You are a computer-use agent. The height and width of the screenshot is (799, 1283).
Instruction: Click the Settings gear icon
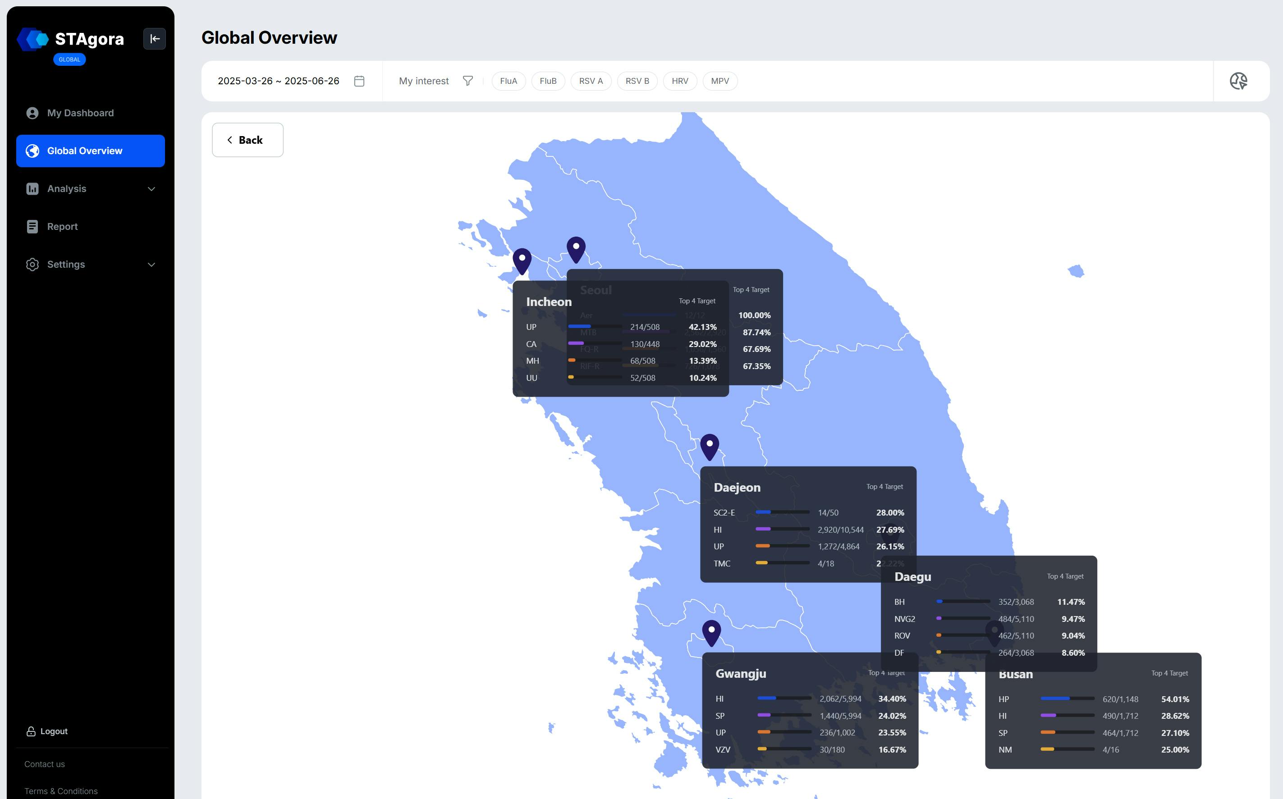32,264
